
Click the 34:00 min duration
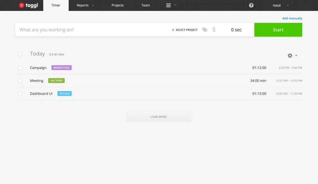[258, 81]
